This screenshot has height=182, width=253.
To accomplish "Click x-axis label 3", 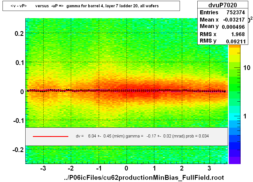I will click(x=209, y=168).
